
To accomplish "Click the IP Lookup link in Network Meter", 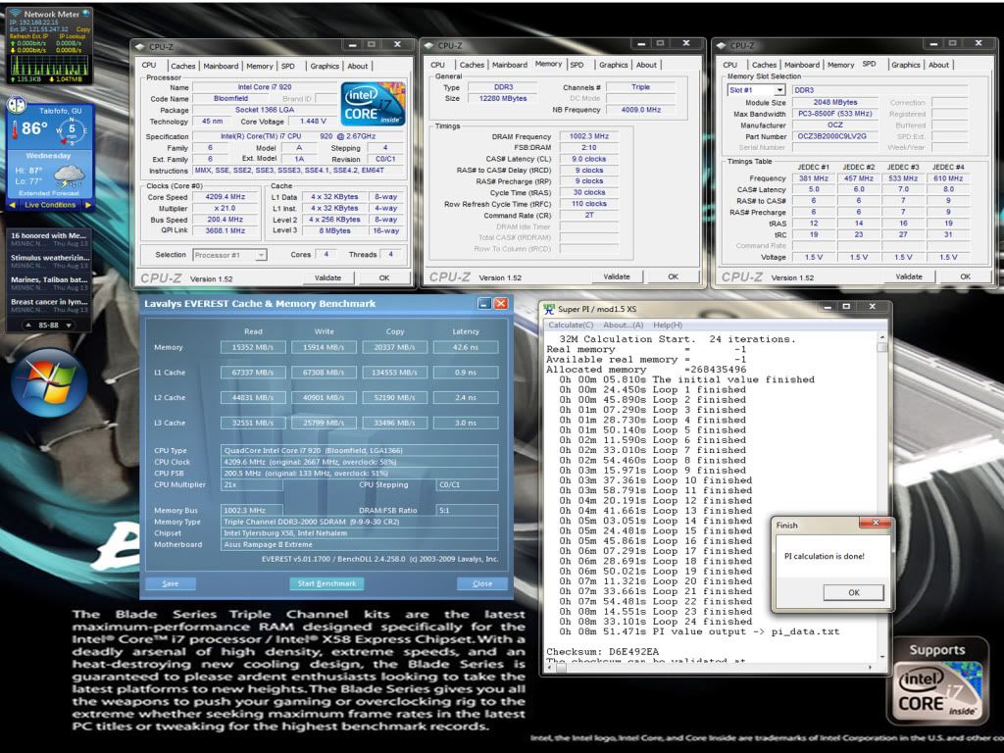I will 72,36.
